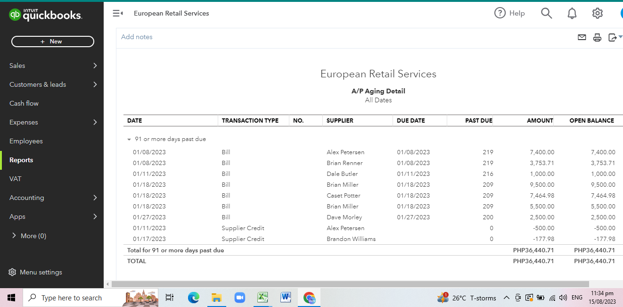The height and width of the screenshot is (307, 623).
Task: Open Word from the taskbar
Action: (286, 298)
